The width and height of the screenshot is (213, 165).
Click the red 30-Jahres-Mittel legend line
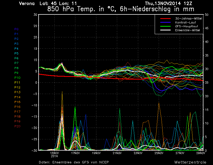(165, 18)
